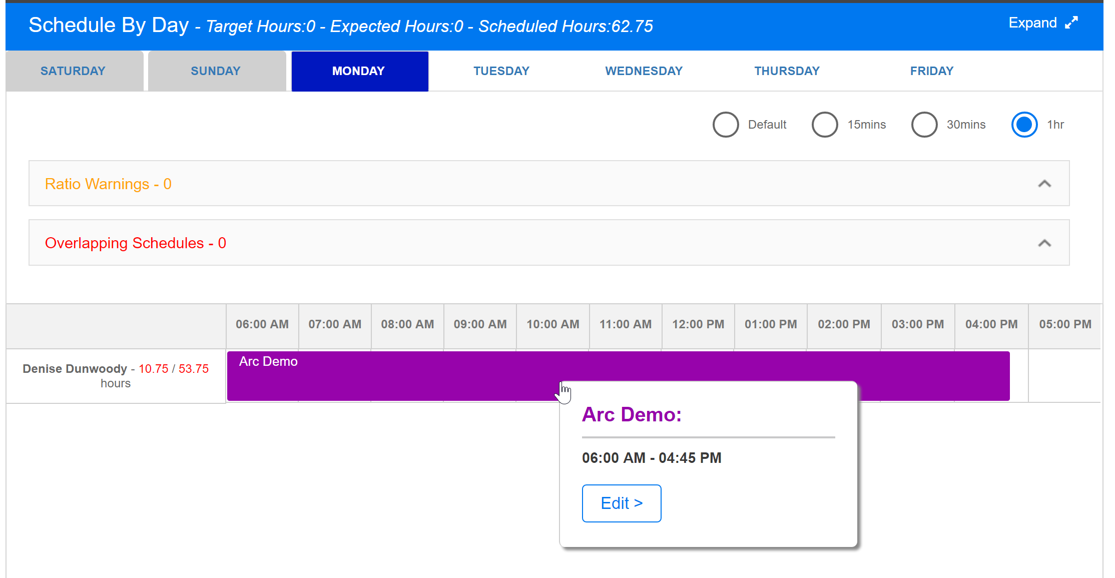The height and width of the screenshot is (578, 1115).
Task: Go to the Thursday tab
Action: click(x=787, y=71)
